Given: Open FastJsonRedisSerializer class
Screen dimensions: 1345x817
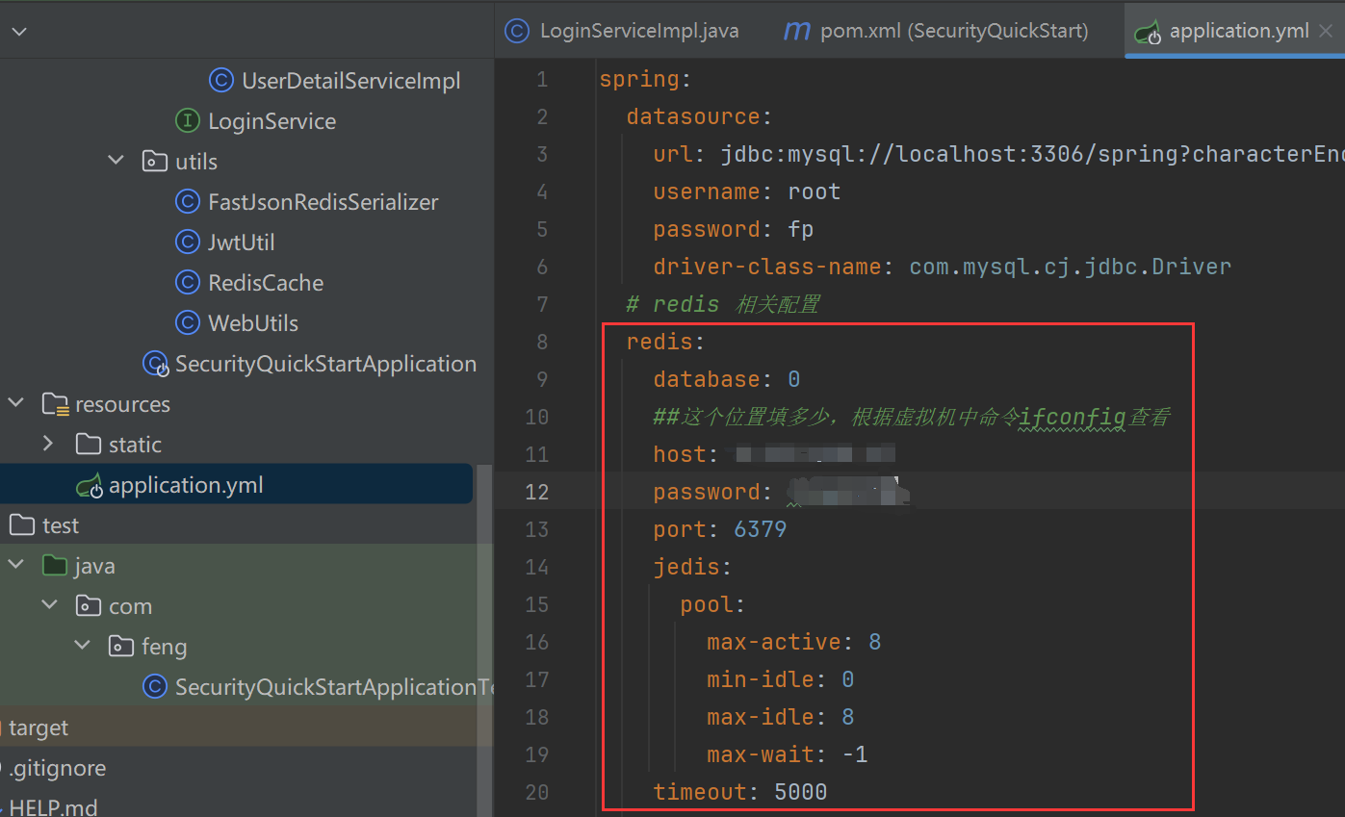Looking at the screenshot, I should (x=323, y=202).
